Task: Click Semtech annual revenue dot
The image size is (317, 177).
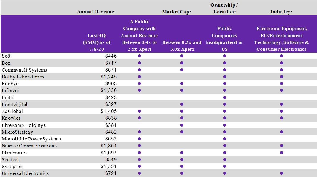Action: 139,159
